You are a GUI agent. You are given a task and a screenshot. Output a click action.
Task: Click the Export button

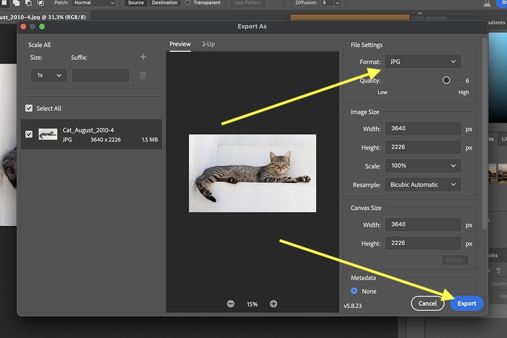pyautogui.click(x=466, y=303)
